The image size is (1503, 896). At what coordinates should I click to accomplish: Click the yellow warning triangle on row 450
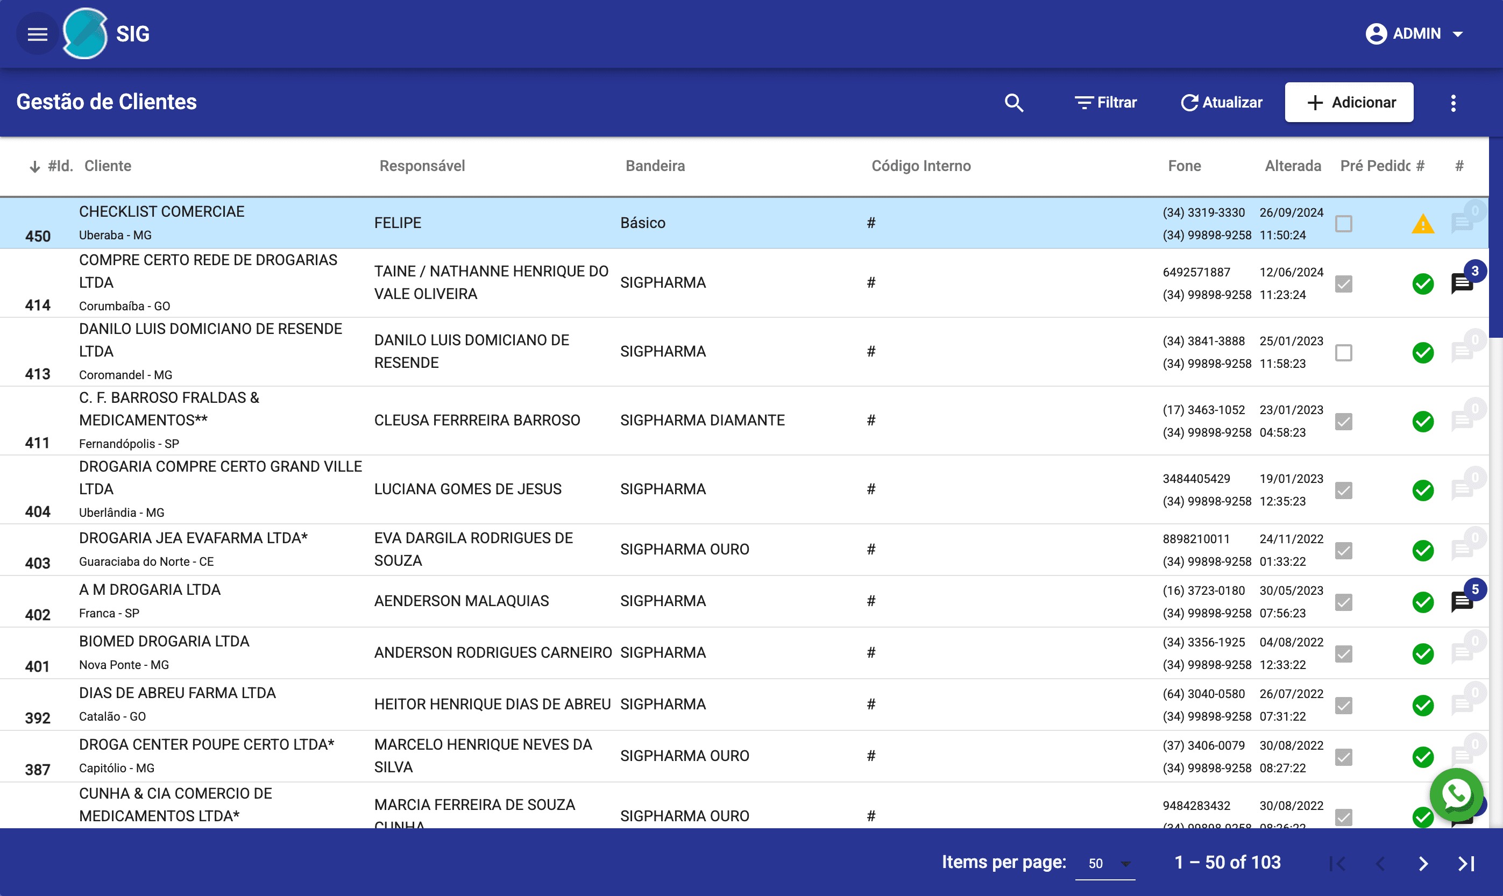point(1423,224)
